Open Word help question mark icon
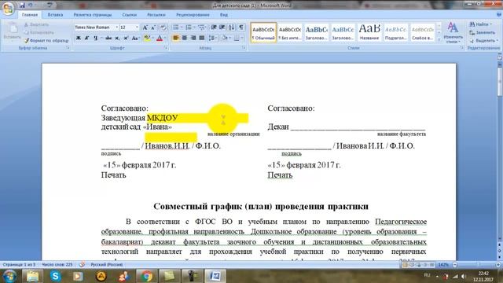The image size is (503, 283). click(499, 15)
